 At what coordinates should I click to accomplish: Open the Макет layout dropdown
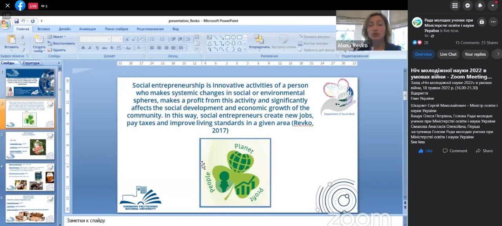pyautogui.click(x=57, y=37)
